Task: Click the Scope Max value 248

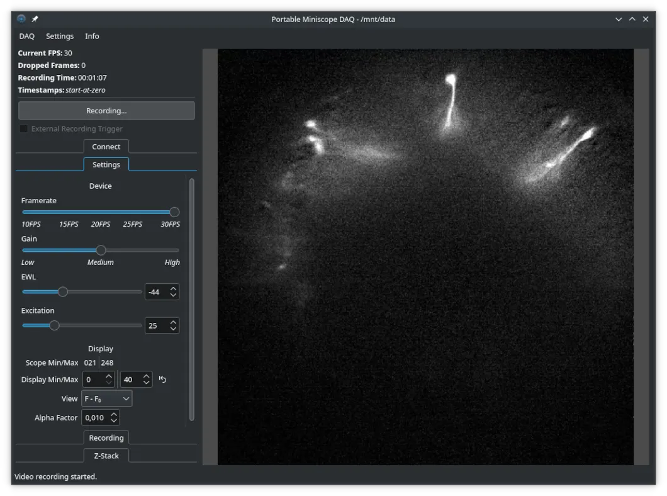Action: (x=107, y=363)
